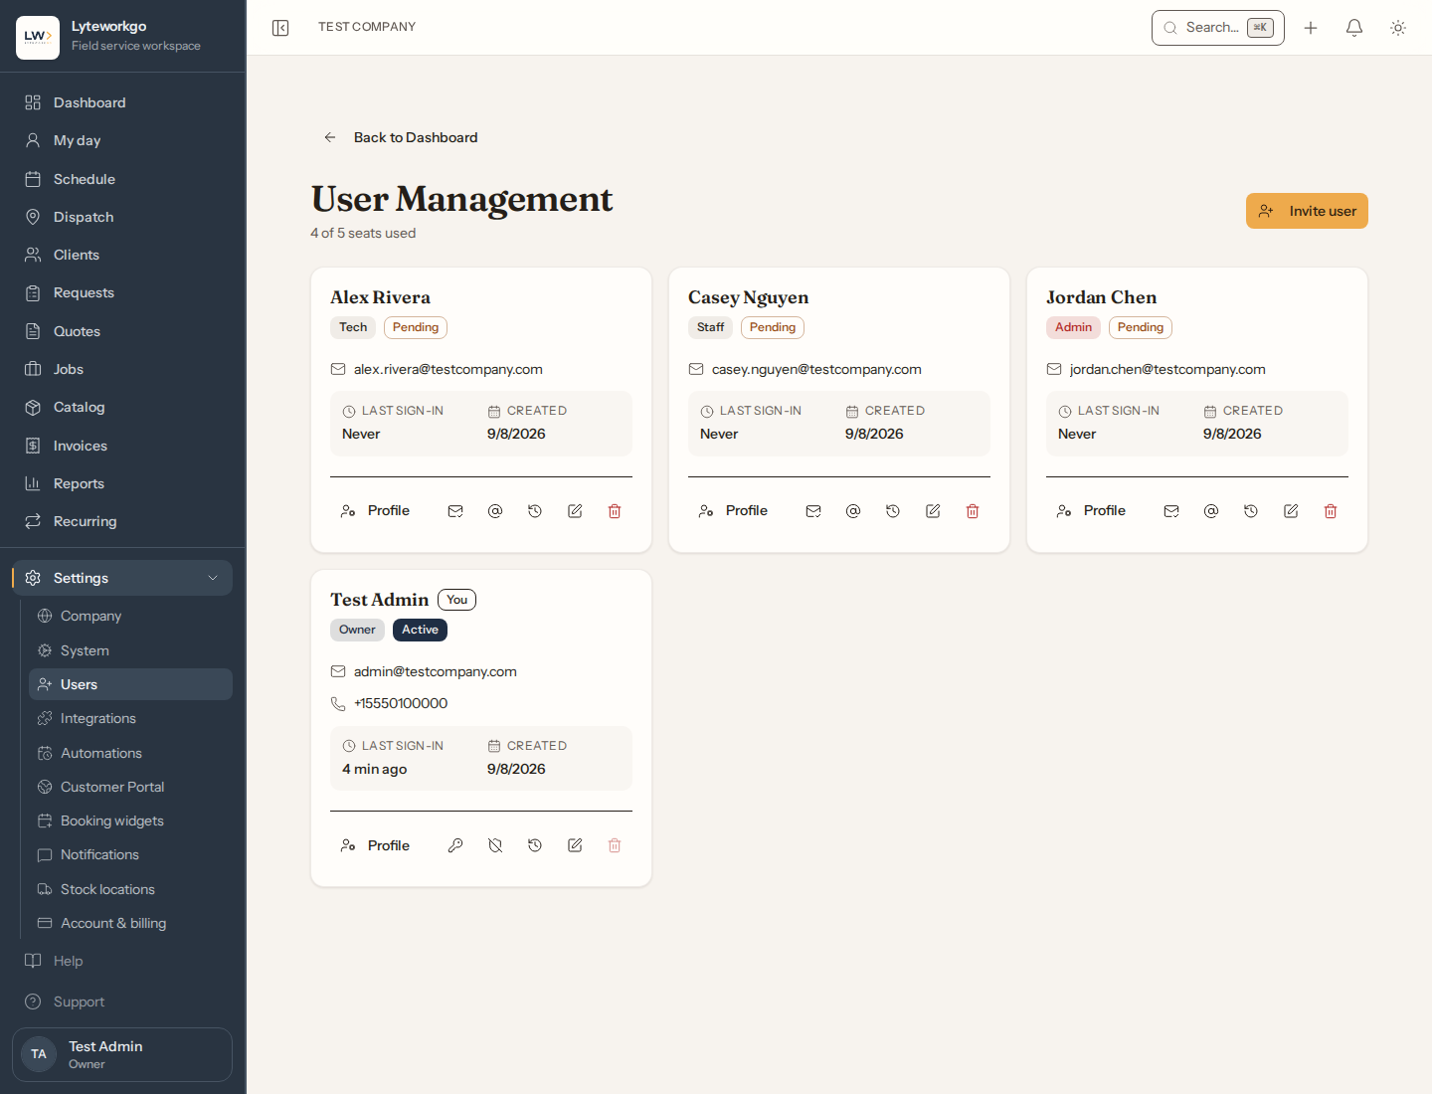The image size is (1432, 1094).
Task: Edit Casey Nguyen with pencil icon
Action: click(933, 511)
